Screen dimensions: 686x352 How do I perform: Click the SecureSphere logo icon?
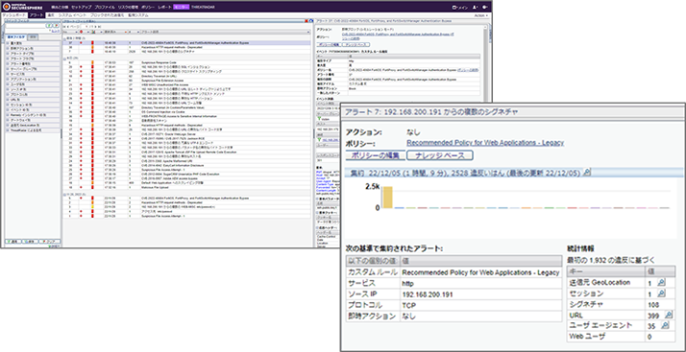(x=8, y=7)
